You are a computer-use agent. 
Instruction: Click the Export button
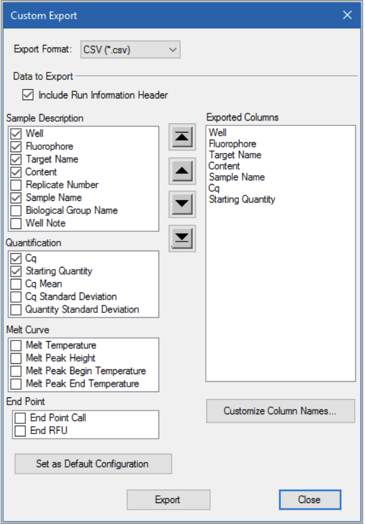168,499
